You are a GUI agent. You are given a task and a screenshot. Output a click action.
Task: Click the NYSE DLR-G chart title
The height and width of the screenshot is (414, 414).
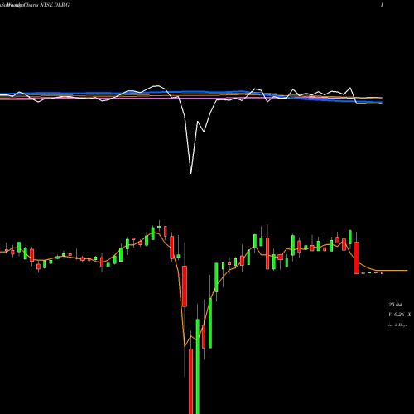55,5
